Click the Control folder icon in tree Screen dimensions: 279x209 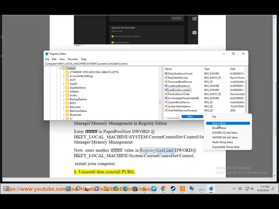tap(64, 68)
